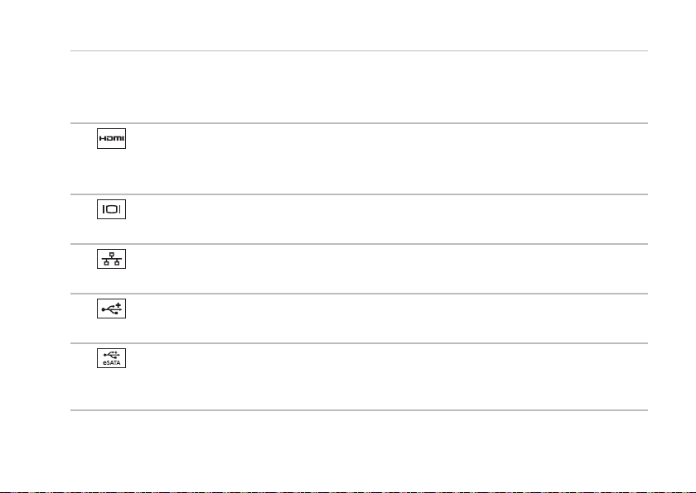Viewport: 696px width, 493px height.
Task: Click the empty header row above the HDMI row
Action: coord(356,88)
